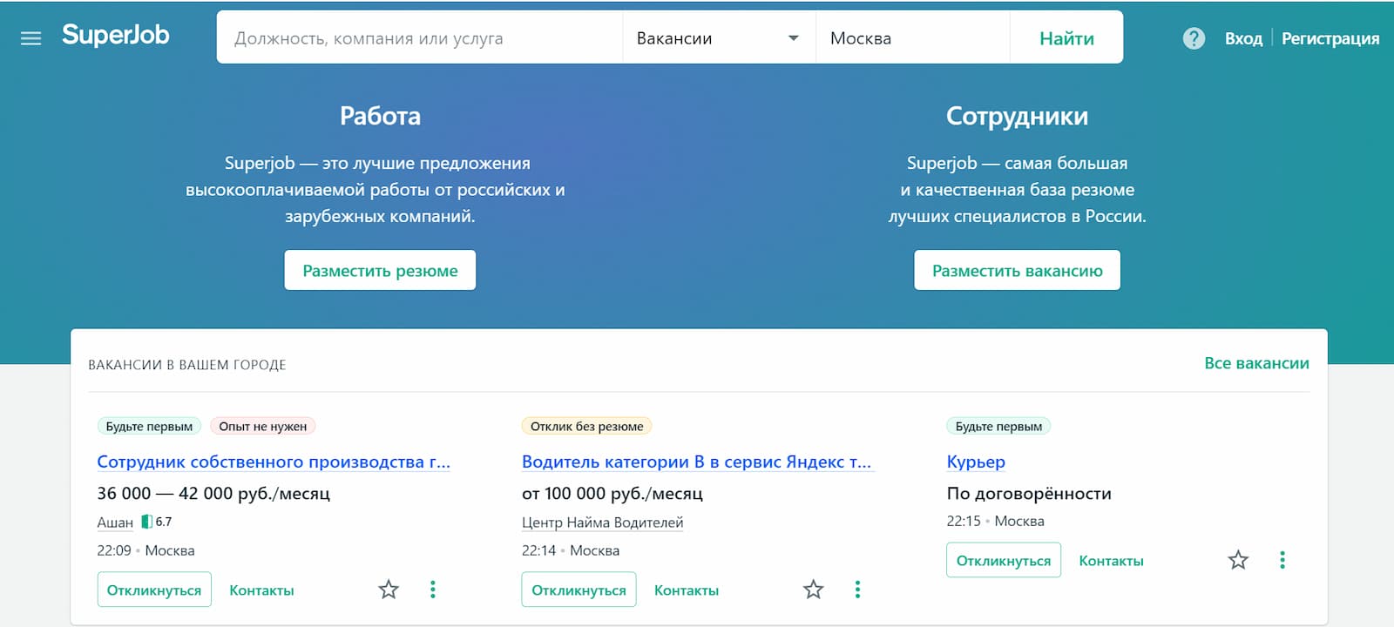
Task: Click the 22:14 Москва posting time
Action: point(571,550)
